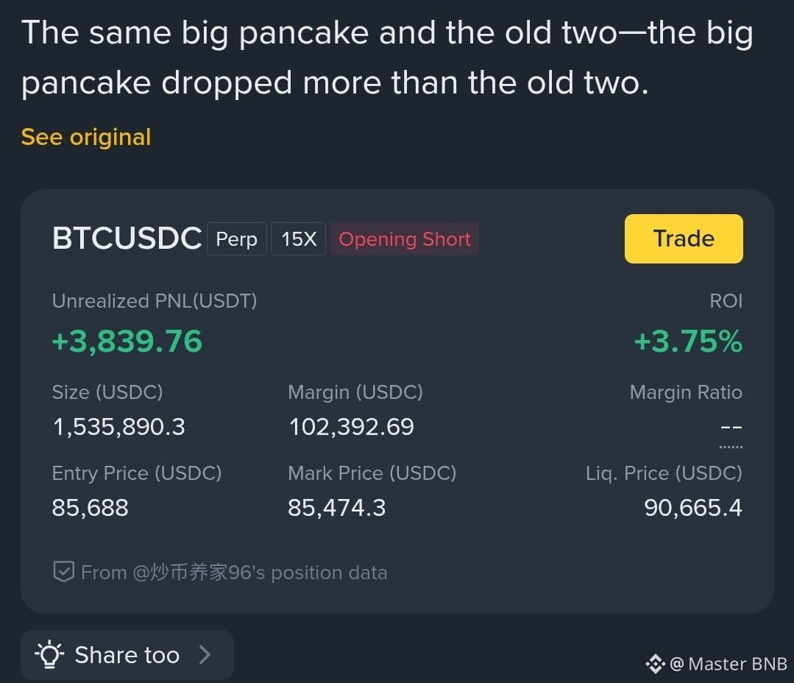Click the Opening Short label
Viewport: 794px width, 683px height.
(405, 239)
